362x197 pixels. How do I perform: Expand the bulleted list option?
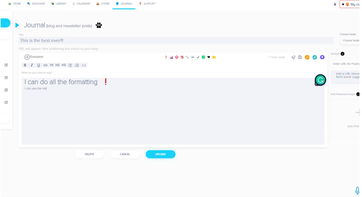[x=70, y=65]
